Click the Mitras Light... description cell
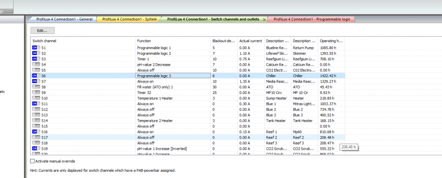The image size is (442, 178). (305, 104)
